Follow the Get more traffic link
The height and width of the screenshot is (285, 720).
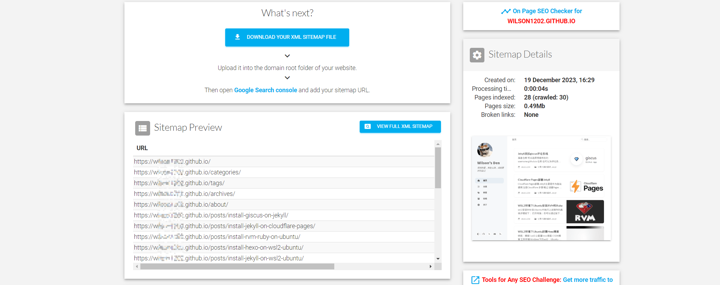[x=588, y=280]
